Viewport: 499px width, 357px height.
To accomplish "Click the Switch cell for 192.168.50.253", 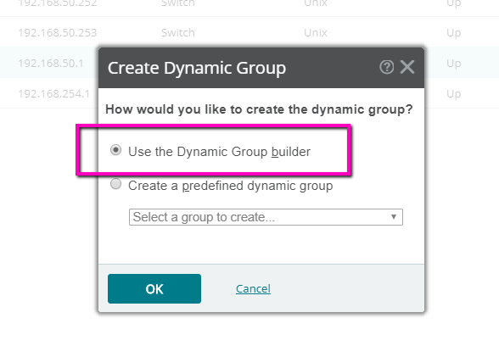I will (x=178, y=33).
